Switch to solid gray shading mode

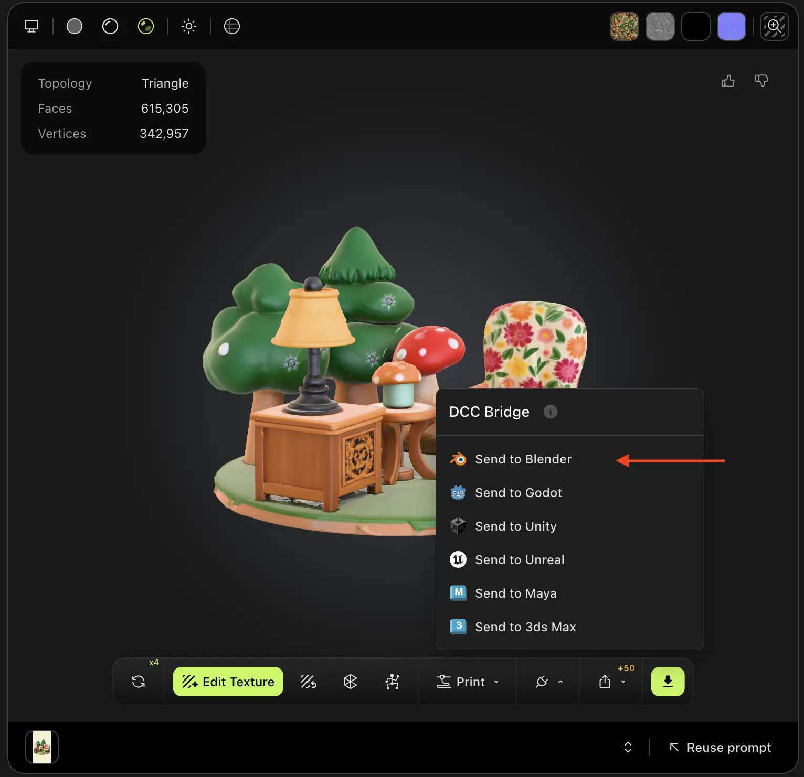pos(75,26)
